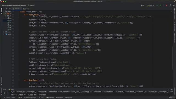
Task: Click the 'fullname_field.send_keys' code line
Action: (x=50, y=62)
